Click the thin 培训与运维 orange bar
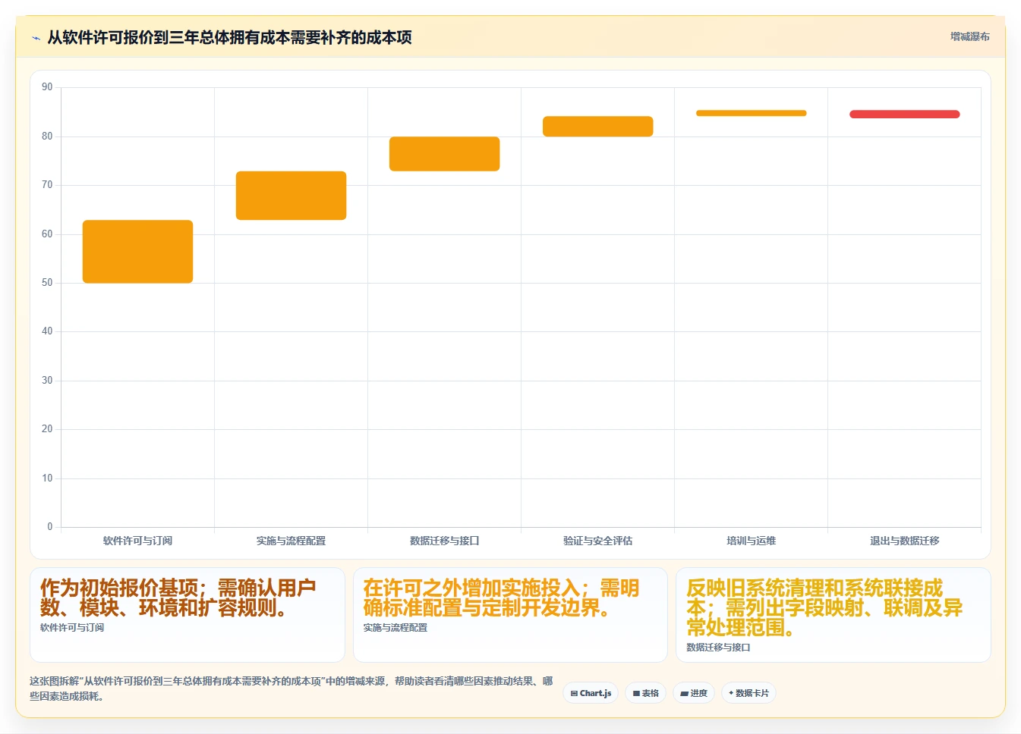This screenshot has width=1021, height=734. (x=751, y=113)
